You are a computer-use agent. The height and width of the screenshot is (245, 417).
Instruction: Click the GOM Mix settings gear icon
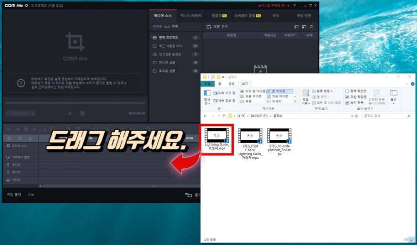pyautogui.click(x=26, y=5)
